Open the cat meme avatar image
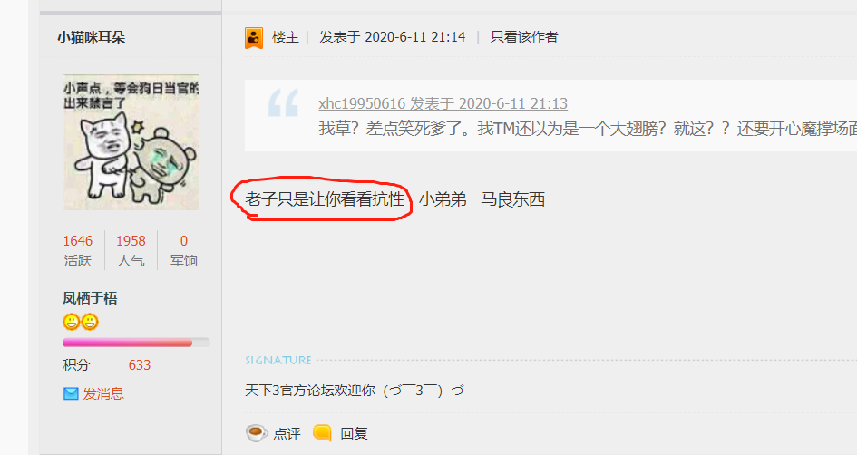Screen dimensions: 857x455 pos(131,142)
